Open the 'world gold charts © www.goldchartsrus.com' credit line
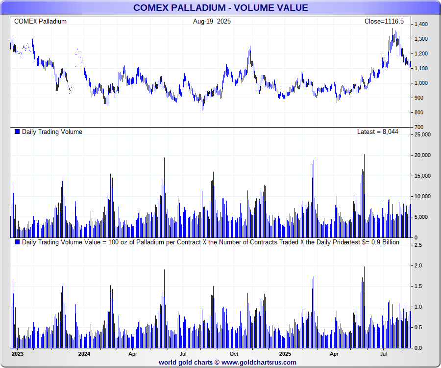Screen dimensions: 441x368 coord(227,363)
